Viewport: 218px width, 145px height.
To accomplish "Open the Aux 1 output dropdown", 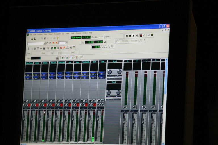I will coord(114,78).
